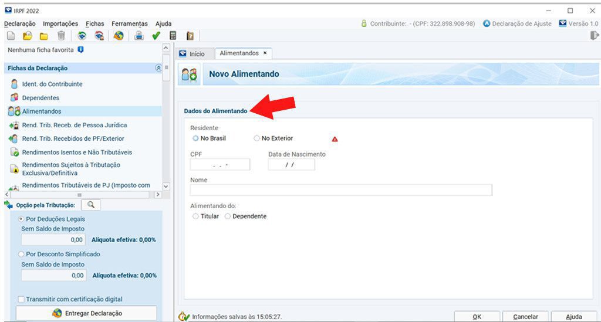Click the globe transmit icon in toolbar

[119, 36]
